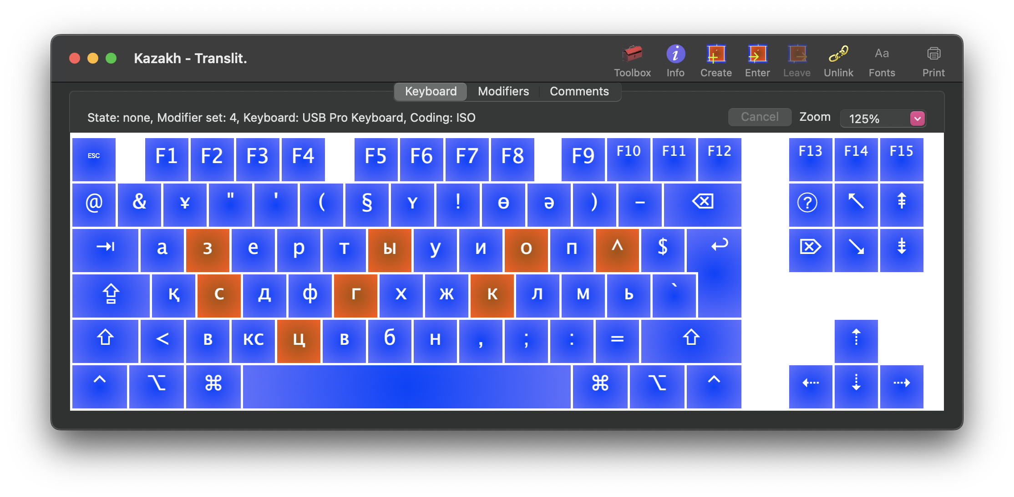
Task: Toggle the caps lock key
Action: [x=111, y=295]
